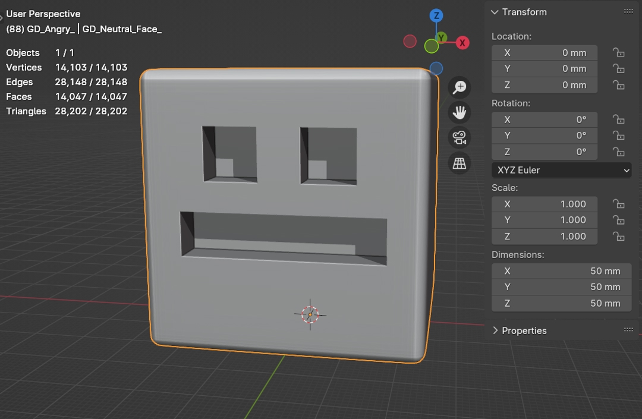The image size is (642, 419).
Task: Open the XYZ Euler rotation mode dropdown
Action: click(x=561, y=171)
